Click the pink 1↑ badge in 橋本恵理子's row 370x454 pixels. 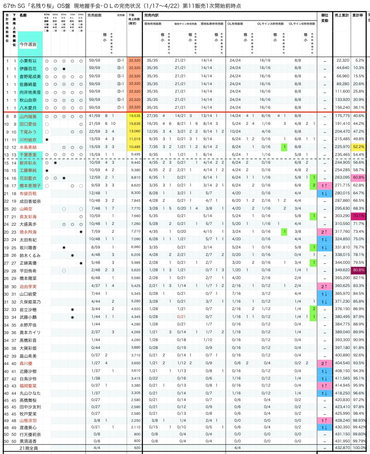325,186
